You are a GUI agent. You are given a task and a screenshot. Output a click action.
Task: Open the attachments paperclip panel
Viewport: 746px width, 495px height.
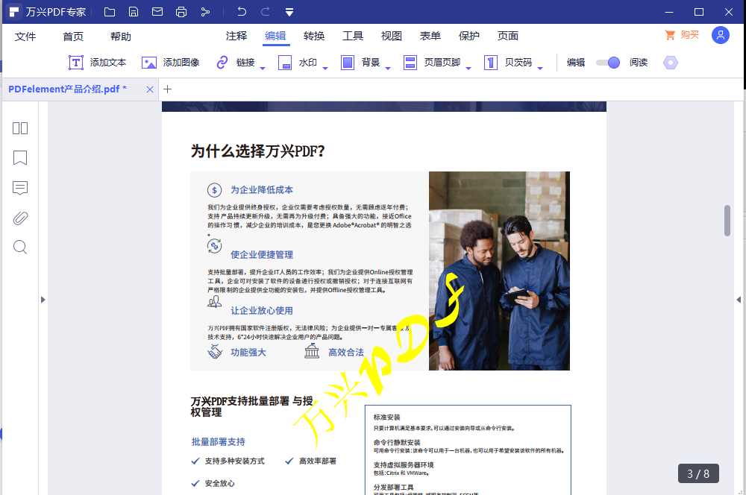click(x=20, y=218)
